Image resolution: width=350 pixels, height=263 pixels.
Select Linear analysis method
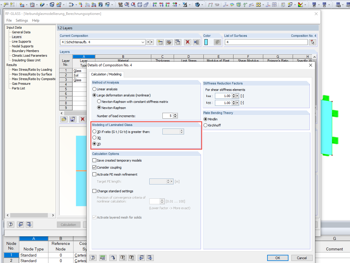tap(94, 89)
